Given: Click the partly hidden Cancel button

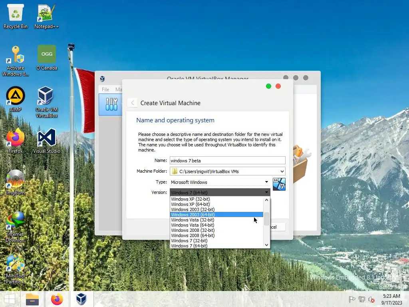Looking at the screenshot, I should tap(278, 227).
